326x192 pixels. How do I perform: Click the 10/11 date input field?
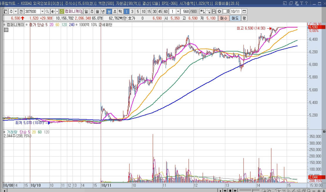235,11
